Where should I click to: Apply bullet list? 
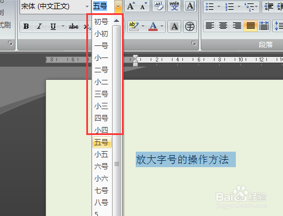coord(210,7)
